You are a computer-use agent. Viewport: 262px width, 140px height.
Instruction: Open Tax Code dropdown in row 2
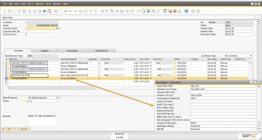pos(151,66)
